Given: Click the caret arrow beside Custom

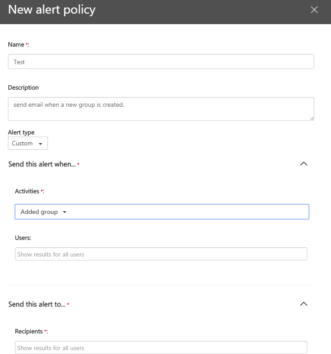Looking at the screenshot, I should coord(40,144).
